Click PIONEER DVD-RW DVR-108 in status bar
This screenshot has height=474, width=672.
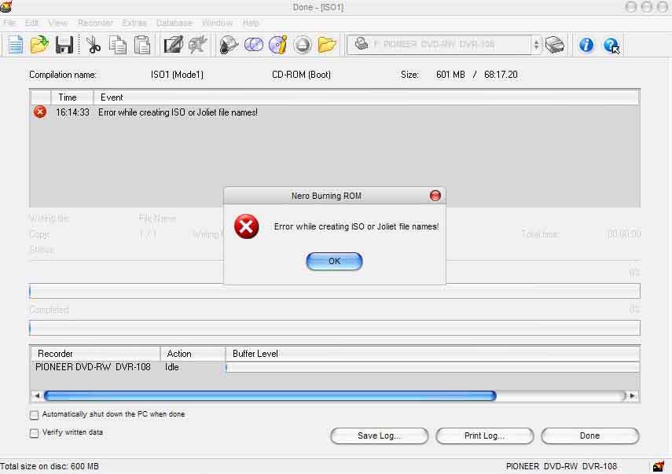(561, 466)
